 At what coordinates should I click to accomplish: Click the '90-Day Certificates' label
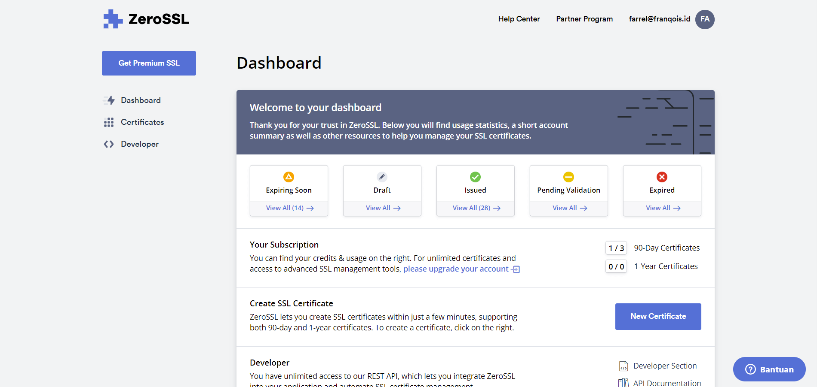pyautogui.click(x=666, y=248)
